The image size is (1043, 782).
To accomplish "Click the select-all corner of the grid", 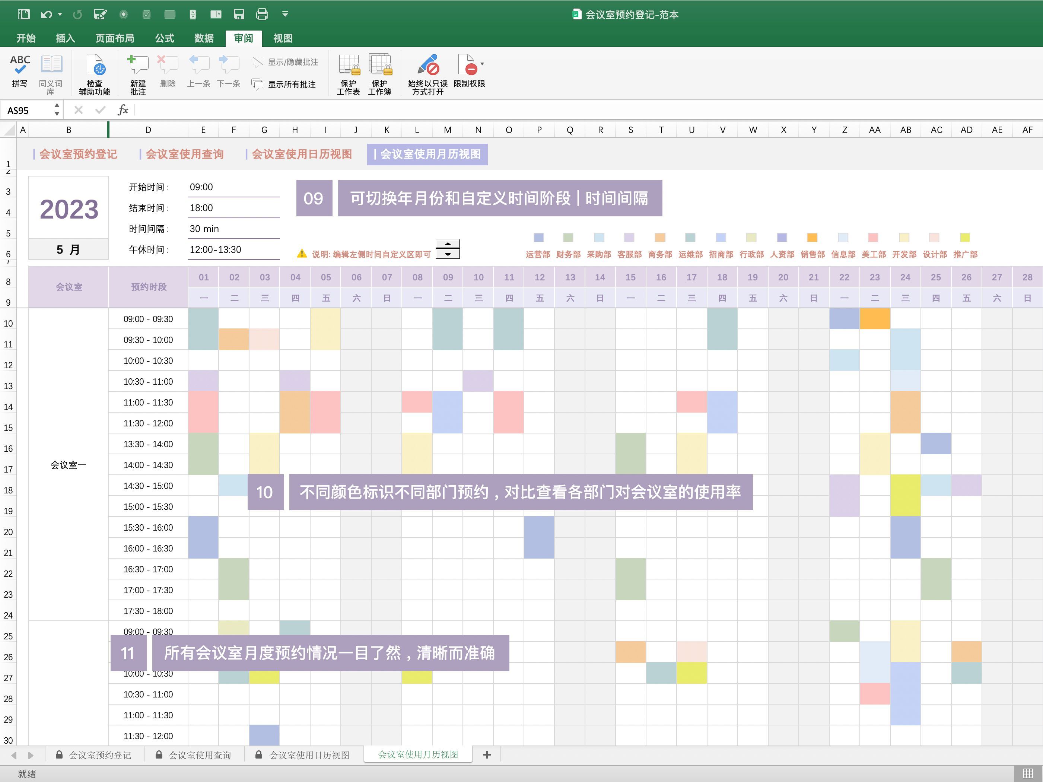I will pyautogui.click(x=8, y=130).
